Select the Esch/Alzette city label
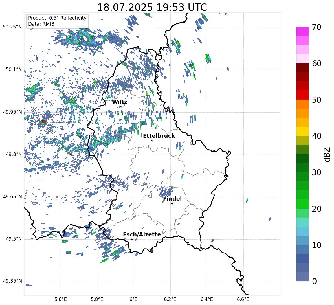This screenshot has height=305, width=334. (142, 234)
